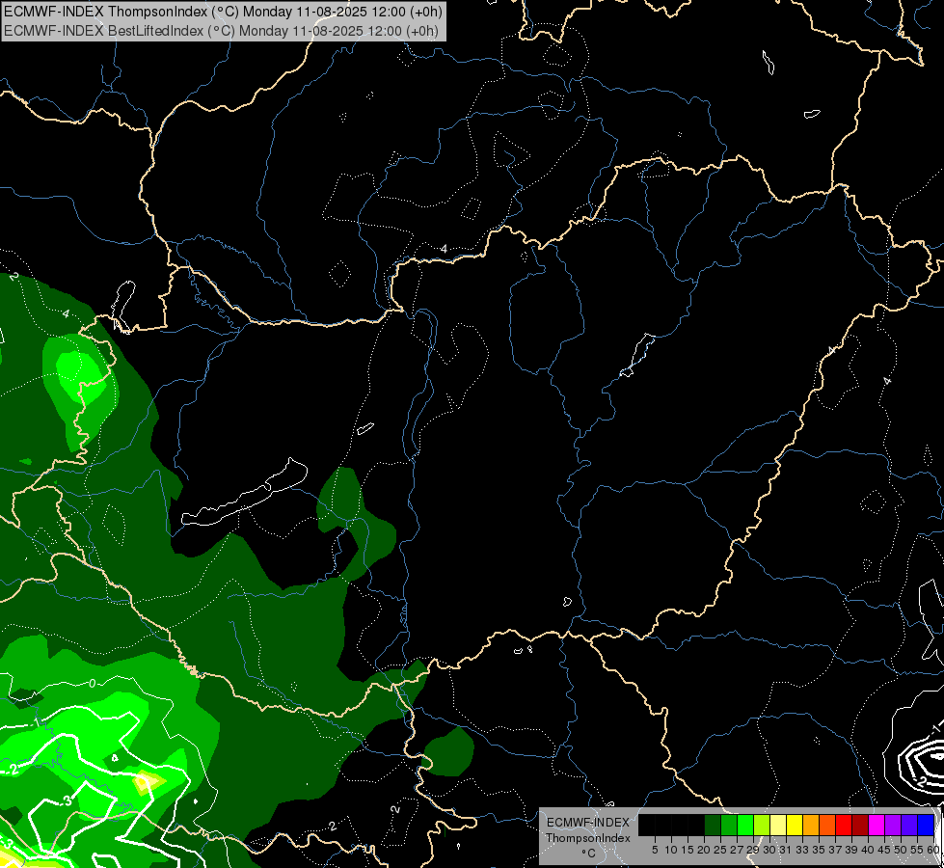Select the orange-red 35–37 legend swatch
Viewport: 944px width, 868px height.
point(827,825)
